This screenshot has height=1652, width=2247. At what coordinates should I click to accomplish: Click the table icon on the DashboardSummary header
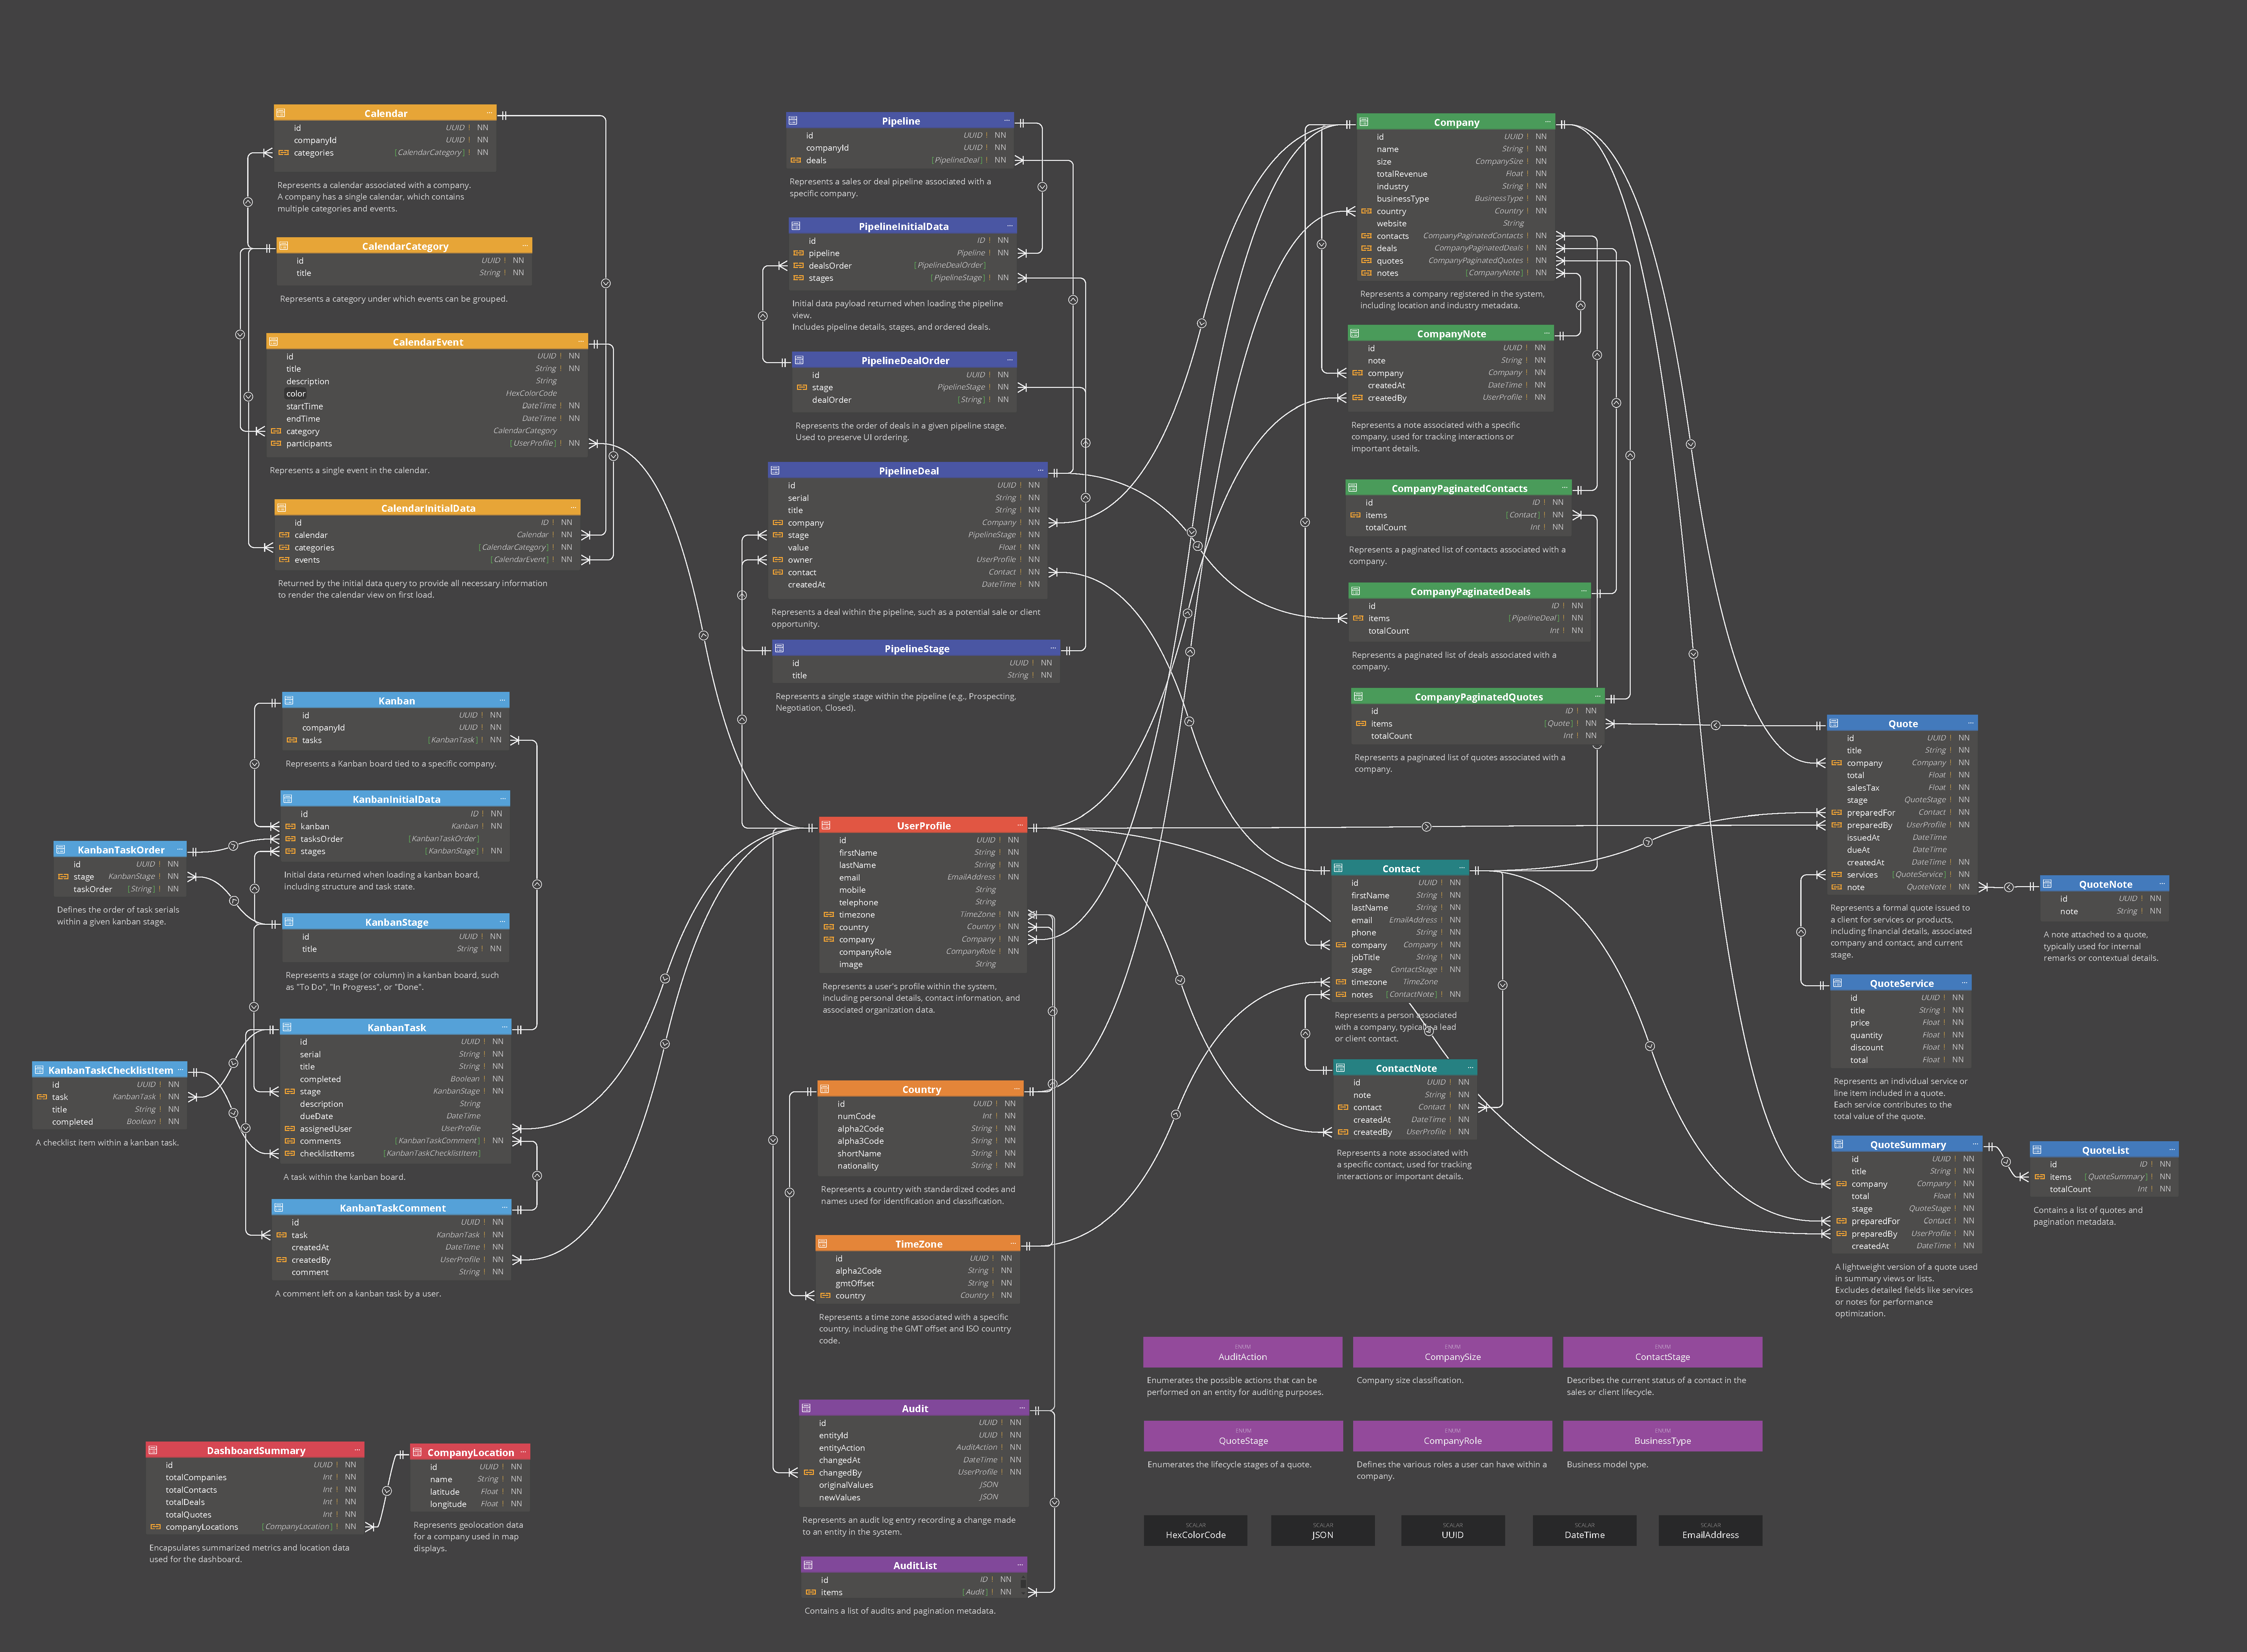click(153, 1450)
